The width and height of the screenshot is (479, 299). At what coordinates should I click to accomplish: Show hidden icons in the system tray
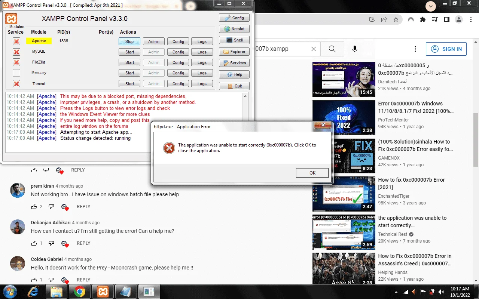[396, 292]
